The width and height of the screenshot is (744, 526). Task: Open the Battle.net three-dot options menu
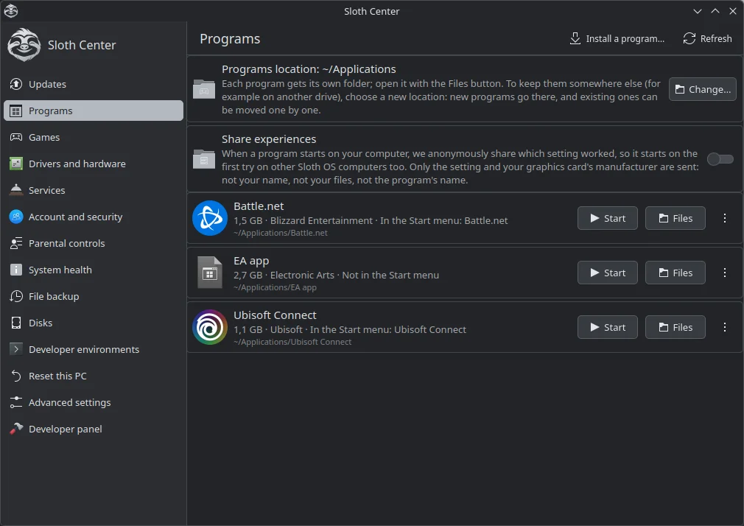(x=725, y=218)
